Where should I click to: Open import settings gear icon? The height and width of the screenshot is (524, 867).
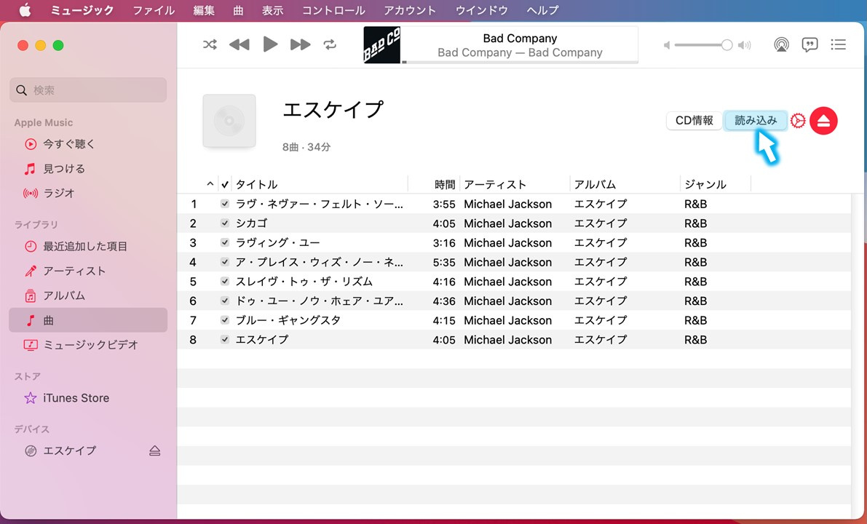coord(798,121)
